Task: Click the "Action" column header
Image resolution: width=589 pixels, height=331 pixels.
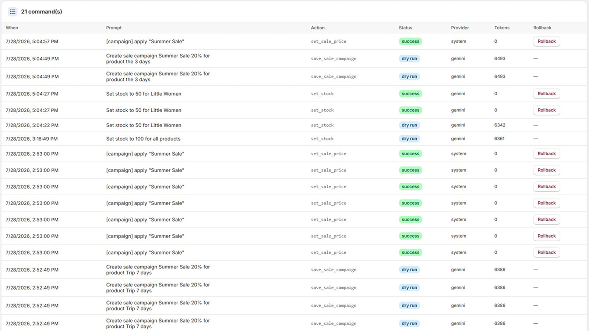Action: point(318,28)
